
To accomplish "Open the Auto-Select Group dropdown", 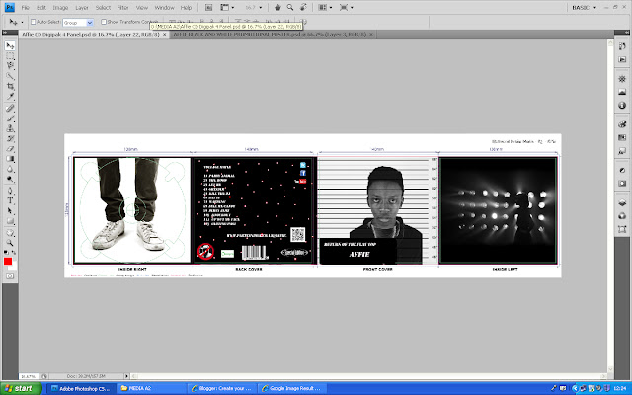I will click(x=78, y=23).
